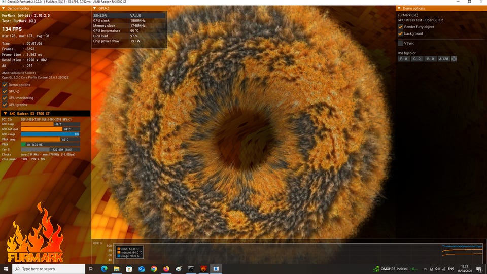Enable VSync checkbox
The height and width of the screenshot is (274, 487).
point(400,43)
